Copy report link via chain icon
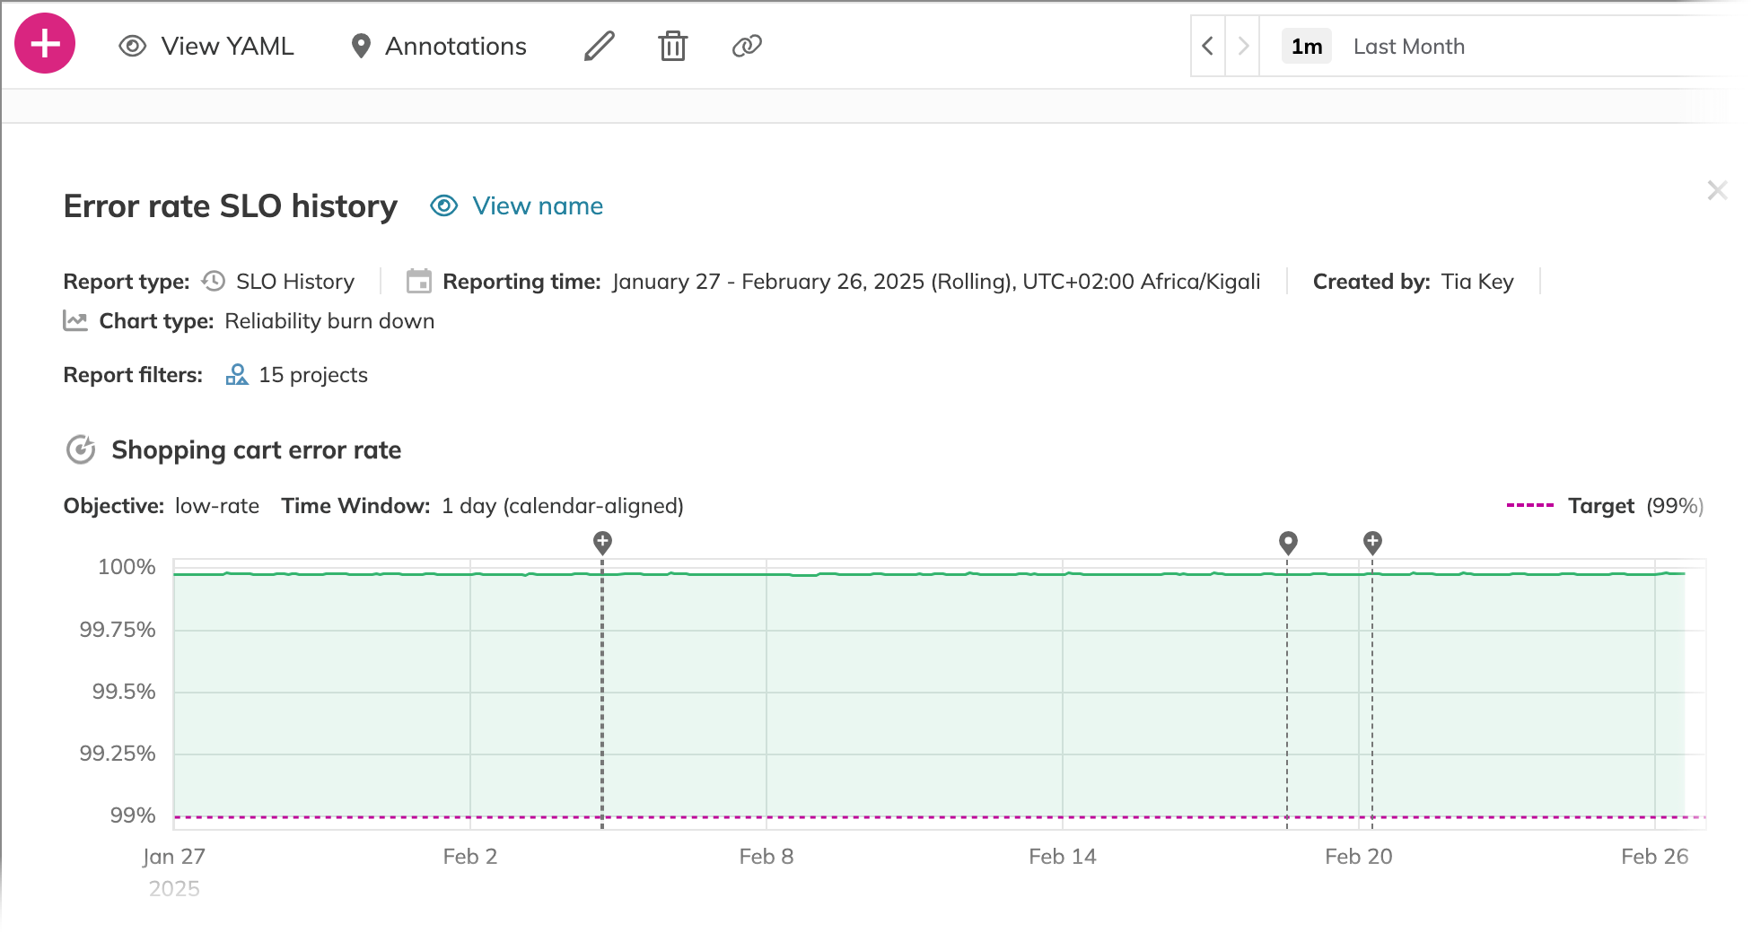This screenshot has height=933, width=1752. 747,46
